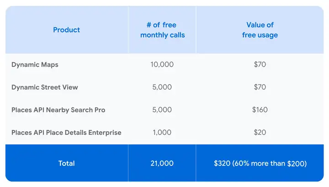
Task: Click the $320 total value figure
Action: (223, 163)
